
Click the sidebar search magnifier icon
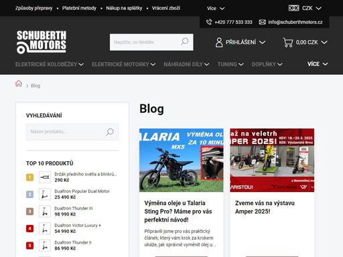[110, 132]
